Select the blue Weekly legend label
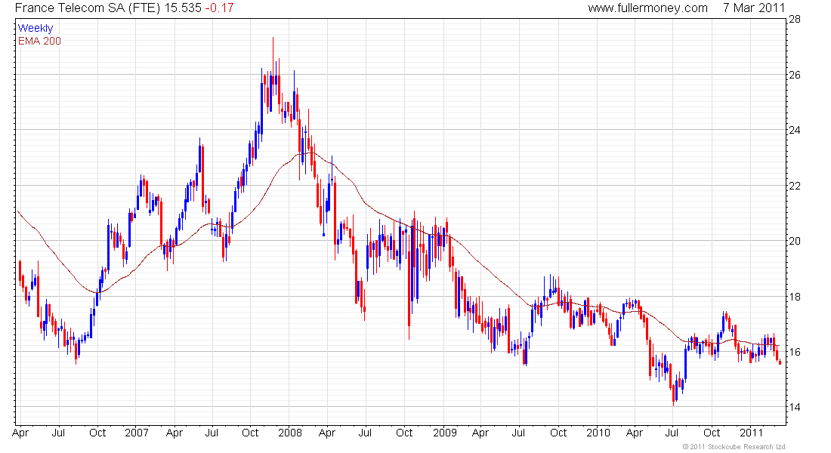This screenshot has height=453, width=831. [36, 28]
